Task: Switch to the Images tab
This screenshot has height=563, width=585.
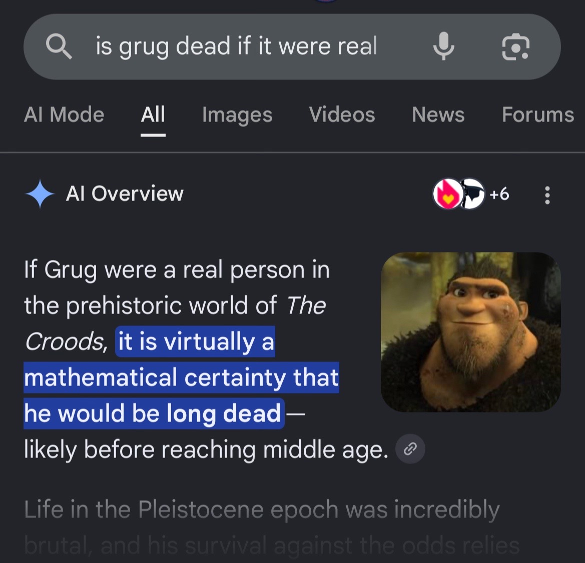Action: [x=237, y=115]
